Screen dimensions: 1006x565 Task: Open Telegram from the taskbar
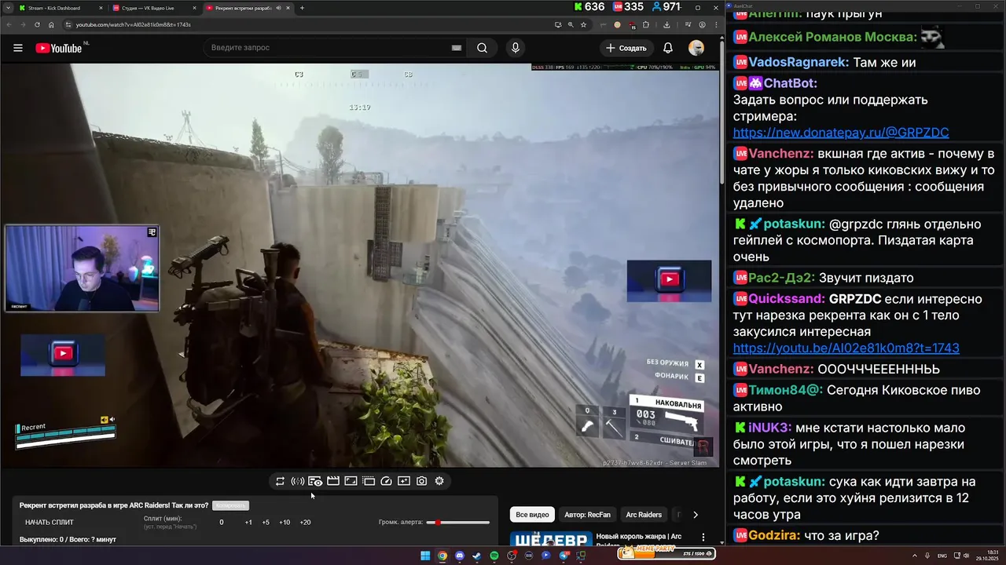coord(564,556)
